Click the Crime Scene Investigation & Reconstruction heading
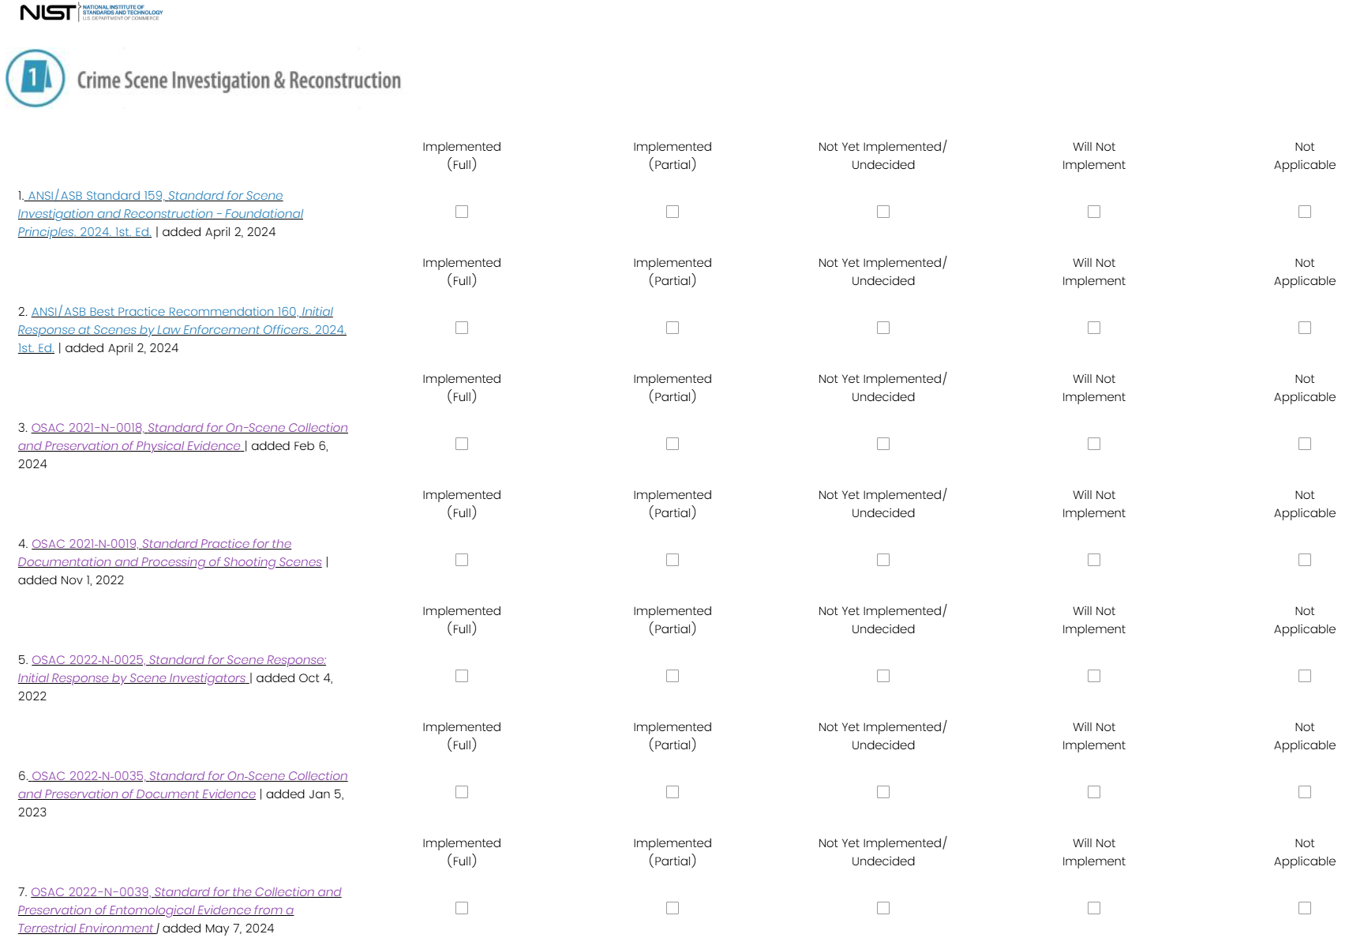 (x=238, y=81)
